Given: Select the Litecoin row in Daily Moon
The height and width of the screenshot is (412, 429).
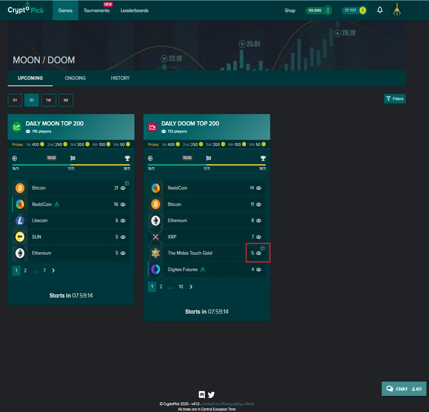Looking at the screenshot, I should point(71,221).
